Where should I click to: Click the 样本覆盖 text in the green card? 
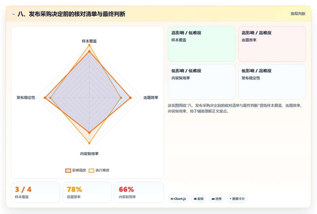179,40
